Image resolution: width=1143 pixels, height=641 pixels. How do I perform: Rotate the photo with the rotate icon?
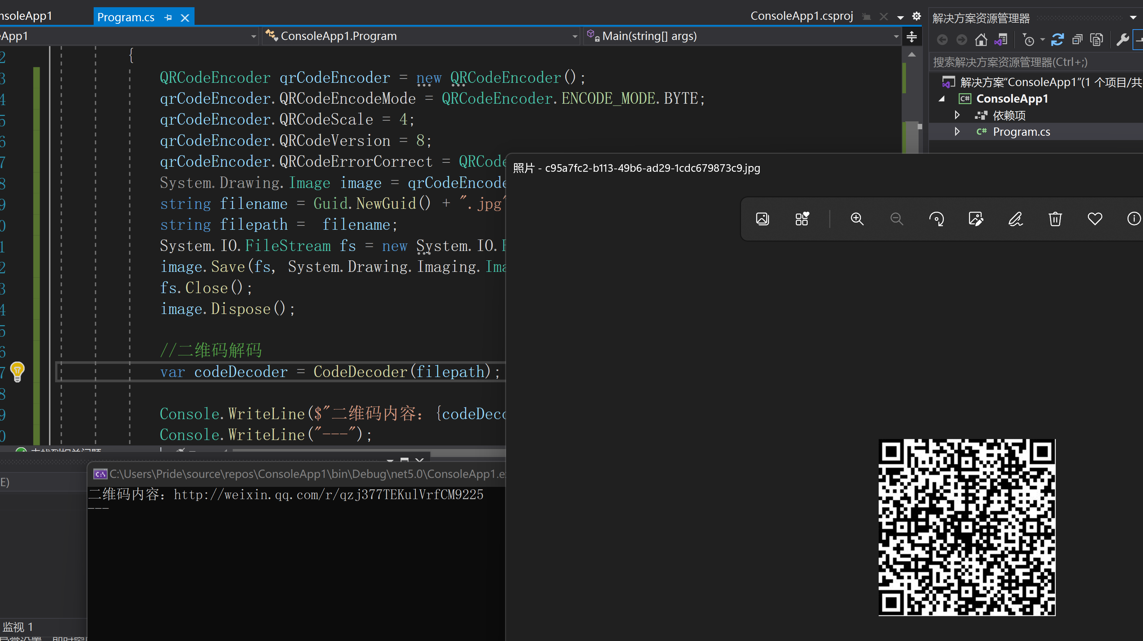[x=936, y=219]
